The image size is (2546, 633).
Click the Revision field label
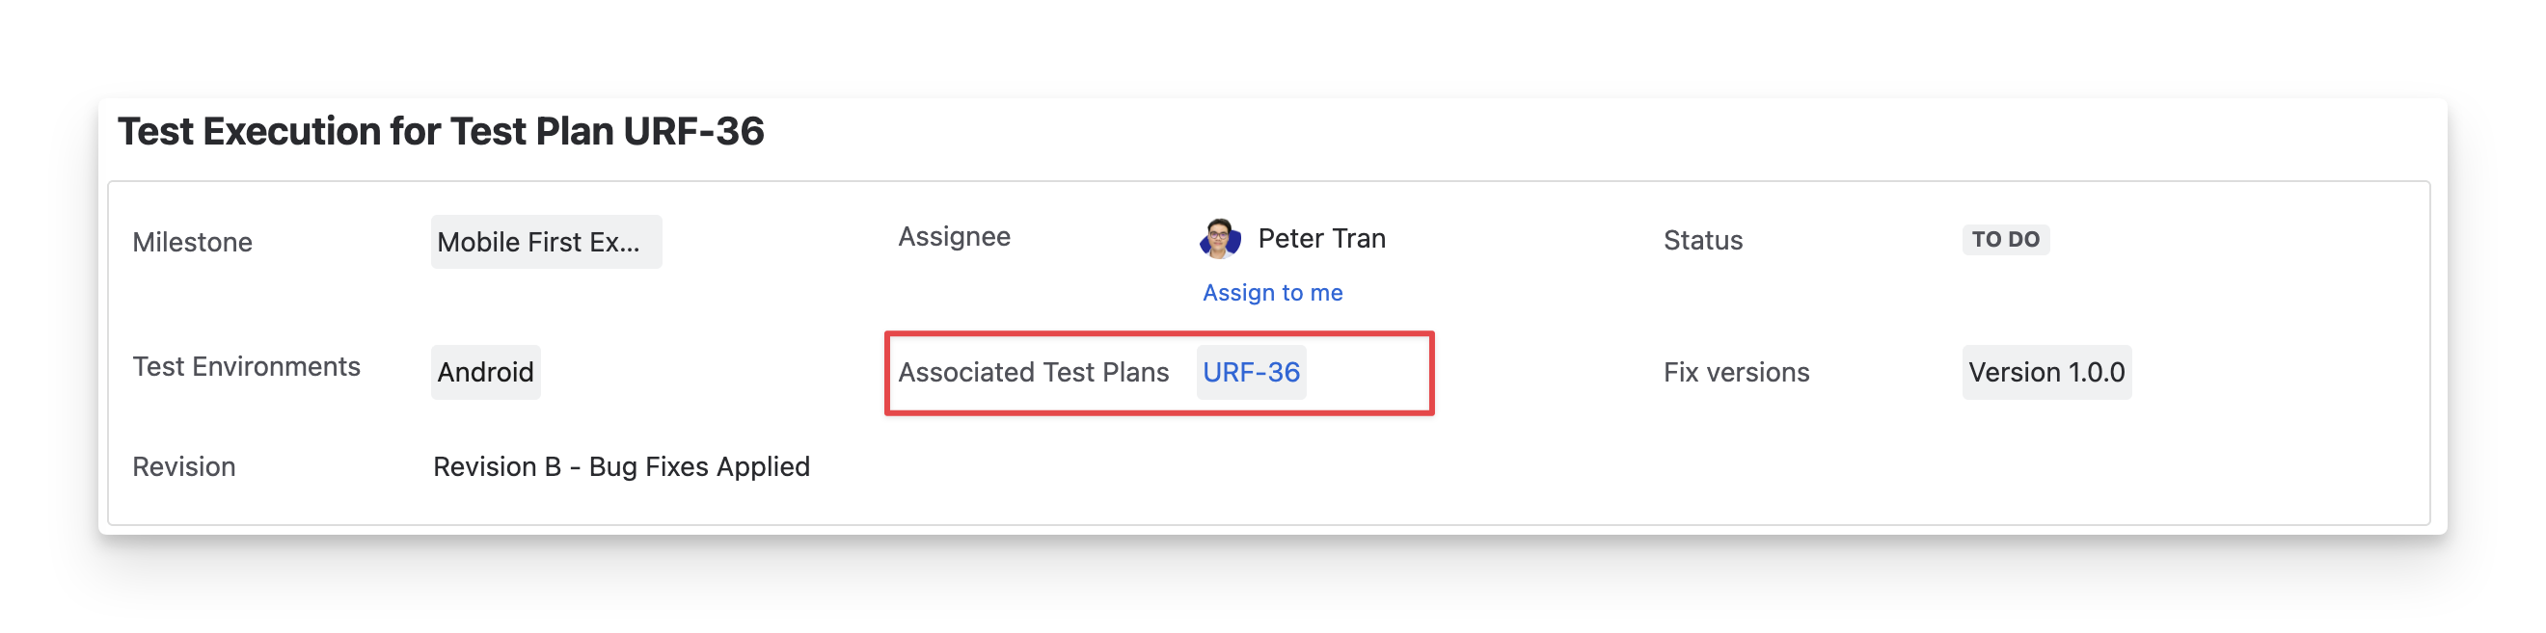tap(184, 466)
